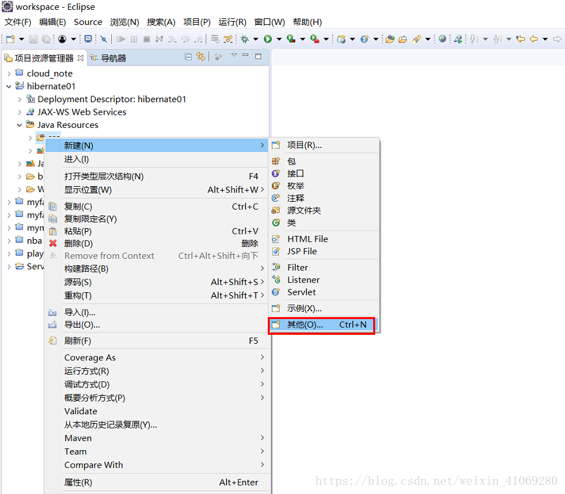
Task: Minimize the Project Explorer panel
Action: tap(246, 55)
